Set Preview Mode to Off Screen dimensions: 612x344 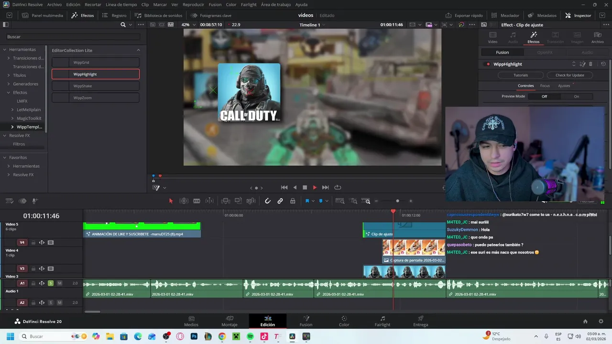tap(544, 97)
